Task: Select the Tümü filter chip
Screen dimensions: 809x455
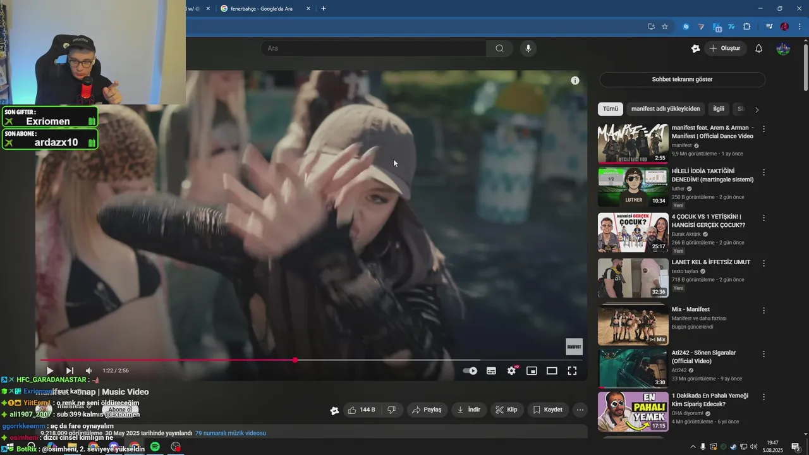Action: coord(611,109)
